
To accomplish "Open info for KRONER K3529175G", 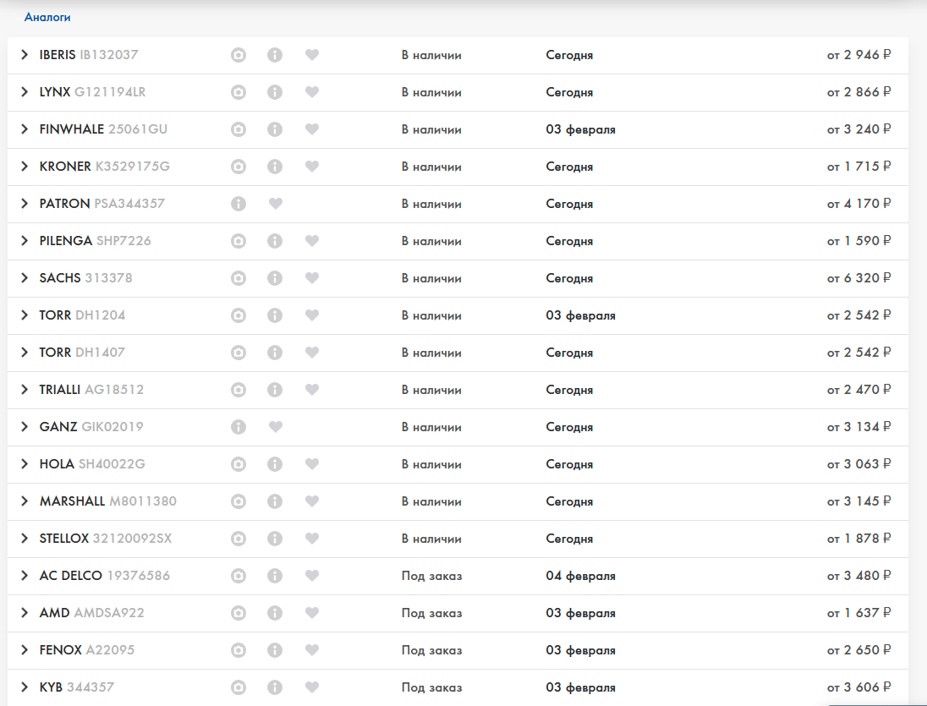I will (x=275, y=167).
